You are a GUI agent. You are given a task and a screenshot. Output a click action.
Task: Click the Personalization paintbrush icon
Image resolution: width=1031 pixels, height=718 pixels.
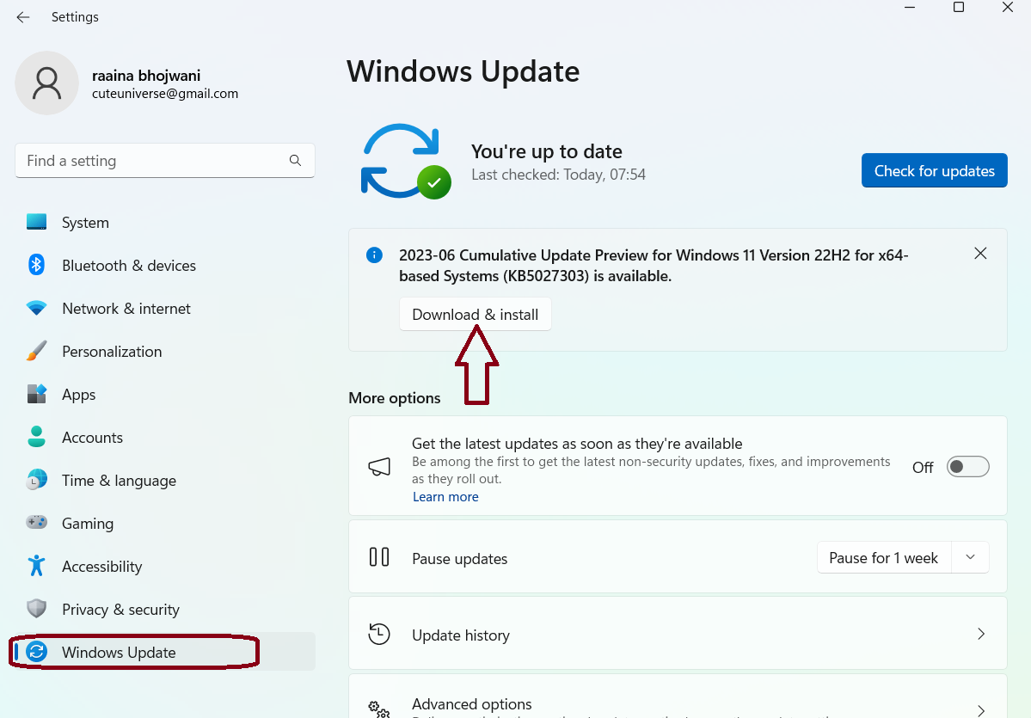36,351
